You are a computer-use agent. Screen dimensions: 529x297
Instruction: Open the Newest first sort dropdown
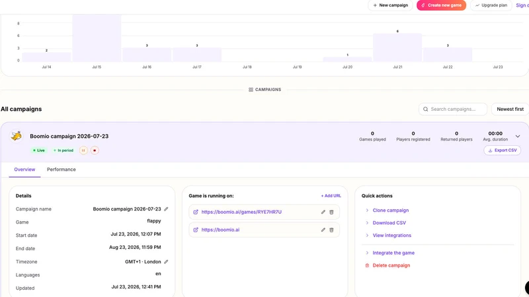pos(510,109)
